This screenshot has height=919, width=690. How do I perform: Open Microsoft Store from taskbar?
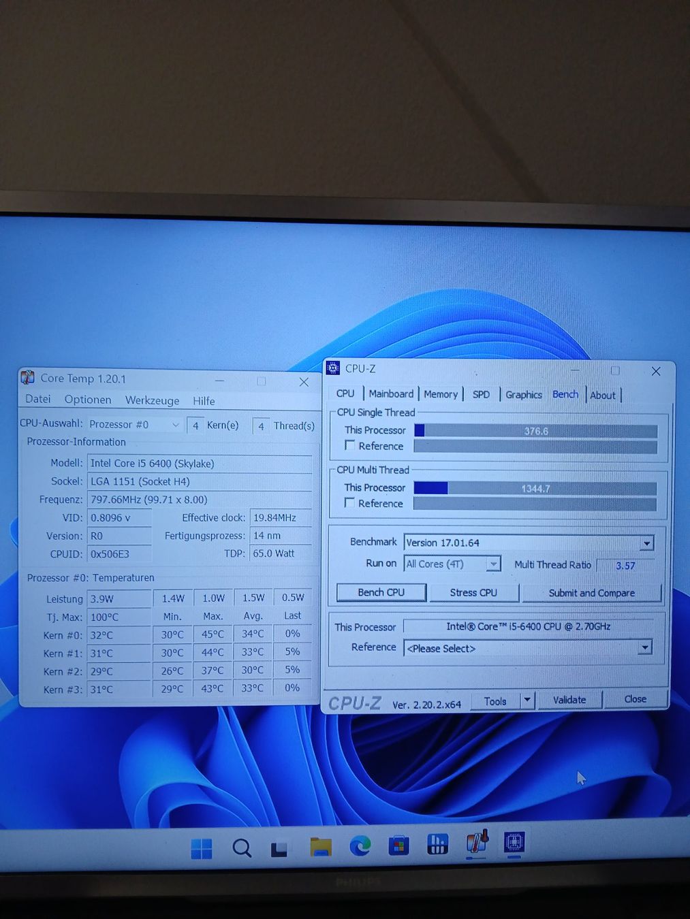point(398,845)
